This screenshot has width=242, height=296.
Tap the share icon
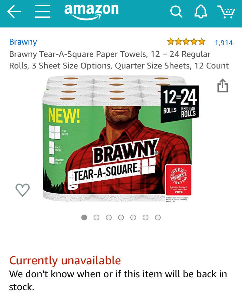tap(222, 86)
